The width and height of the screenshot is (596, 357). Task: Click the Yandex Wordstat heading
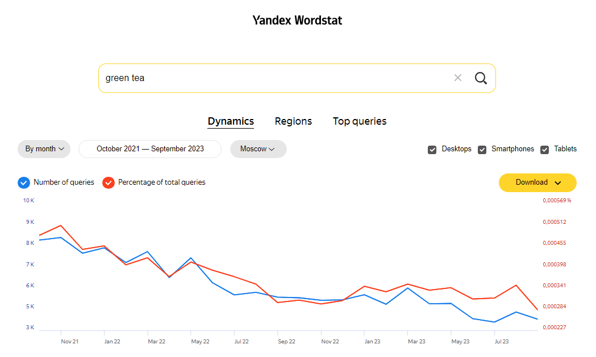297,20
